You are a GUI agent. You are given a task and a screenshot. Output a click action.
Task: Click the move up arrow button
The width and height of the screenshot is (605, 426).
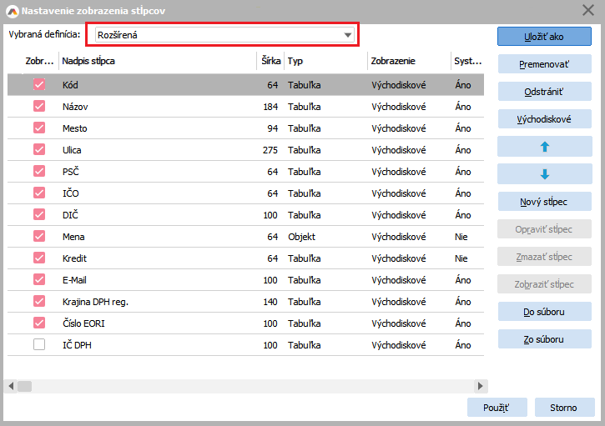(544, 146)
